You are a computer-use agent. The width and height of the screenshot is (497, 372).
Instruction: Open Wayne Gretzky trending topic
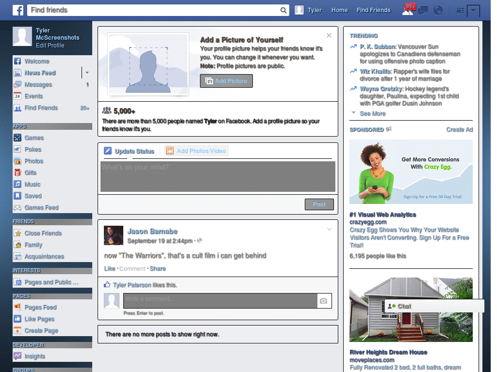[x=381, y=89]
